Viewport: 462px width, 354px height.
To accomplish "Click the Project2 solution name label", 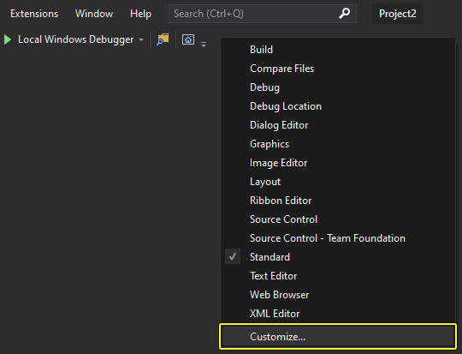I will (398, 14).
